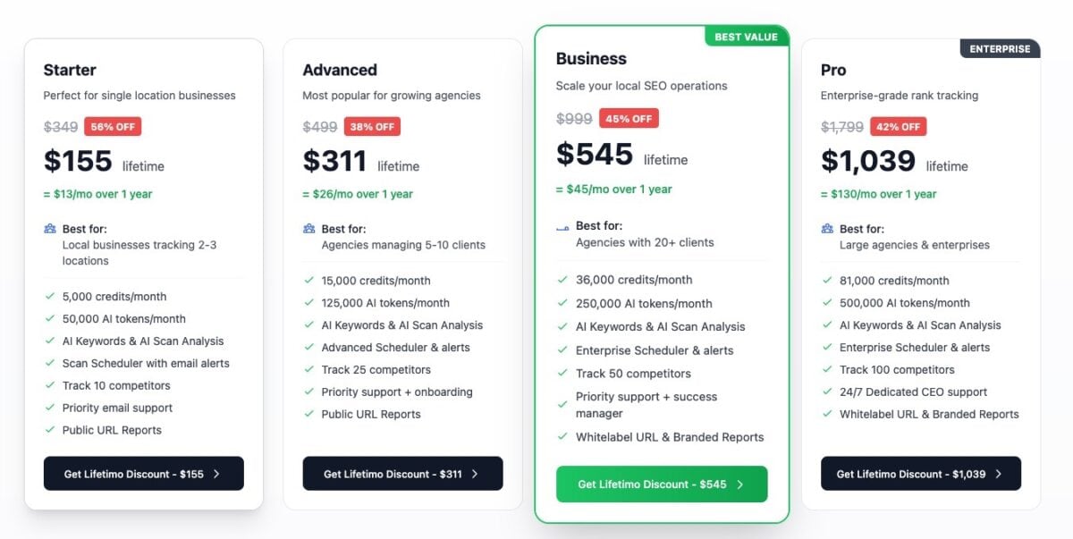This screenshot has height=539, width=1073.
Task: Click checkmark beside 5,000 credits/month
Action: [x=50, y=297]
